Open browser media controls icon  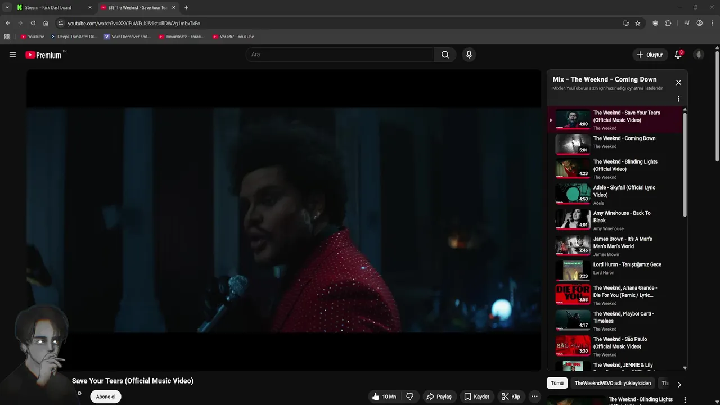click(687, 23)
